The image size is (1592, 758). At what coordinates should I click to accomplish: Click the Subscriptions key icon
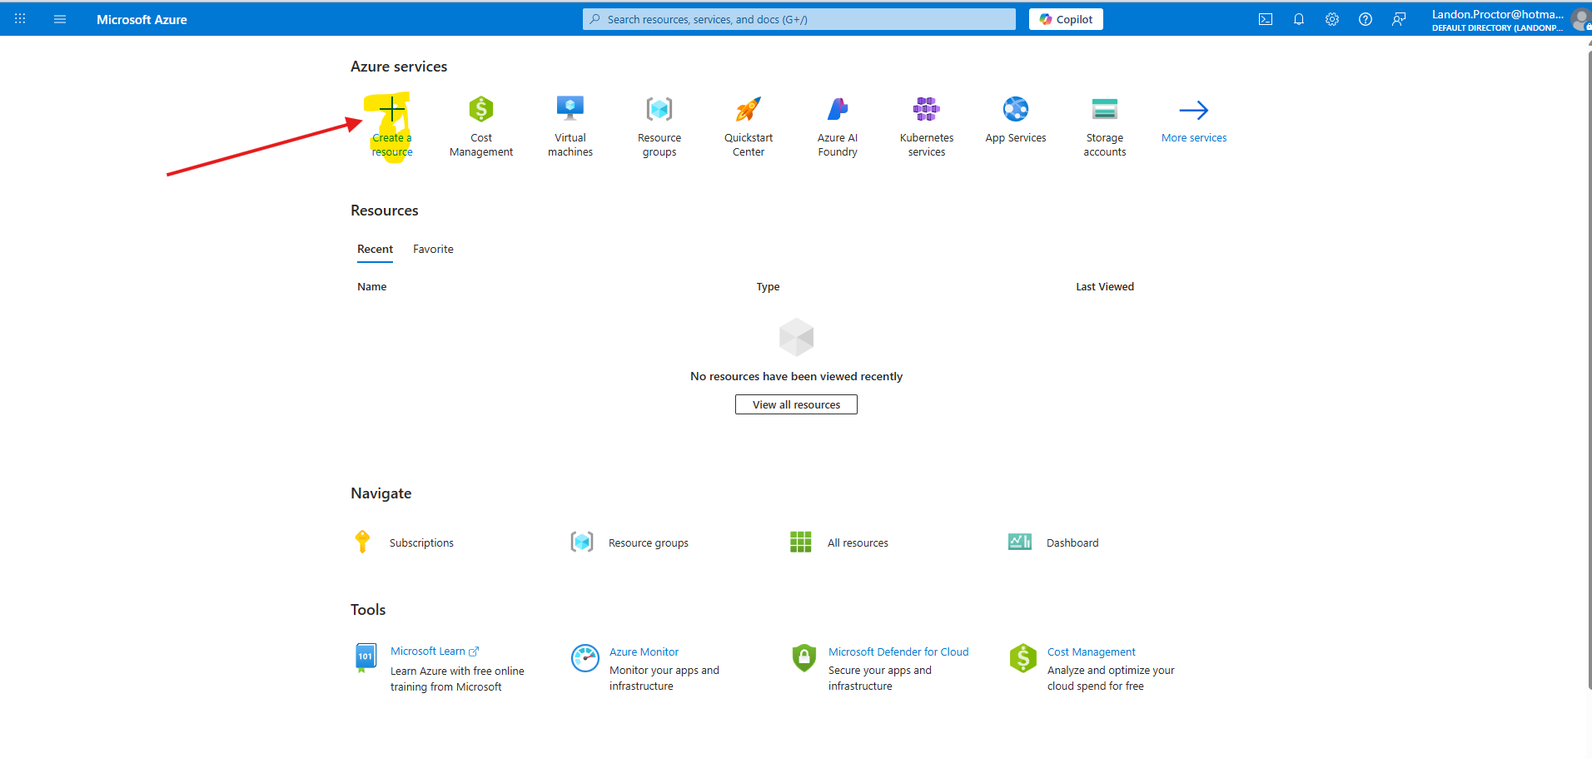(362, 542)
